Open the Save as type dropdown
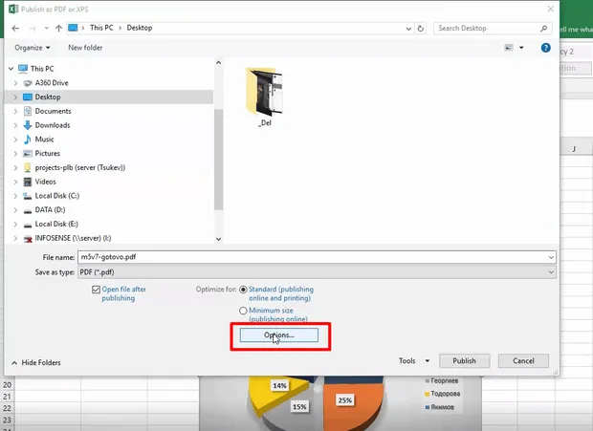The image size is (593, 431). (317, 272)
